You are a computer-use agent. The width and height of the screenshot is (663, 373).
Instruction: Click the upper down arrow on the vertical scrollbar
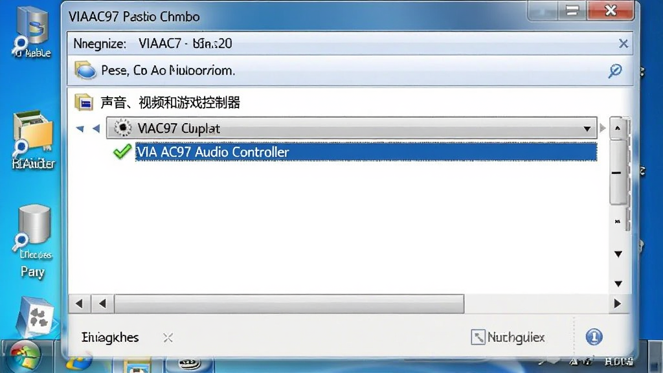pos(618,254)
